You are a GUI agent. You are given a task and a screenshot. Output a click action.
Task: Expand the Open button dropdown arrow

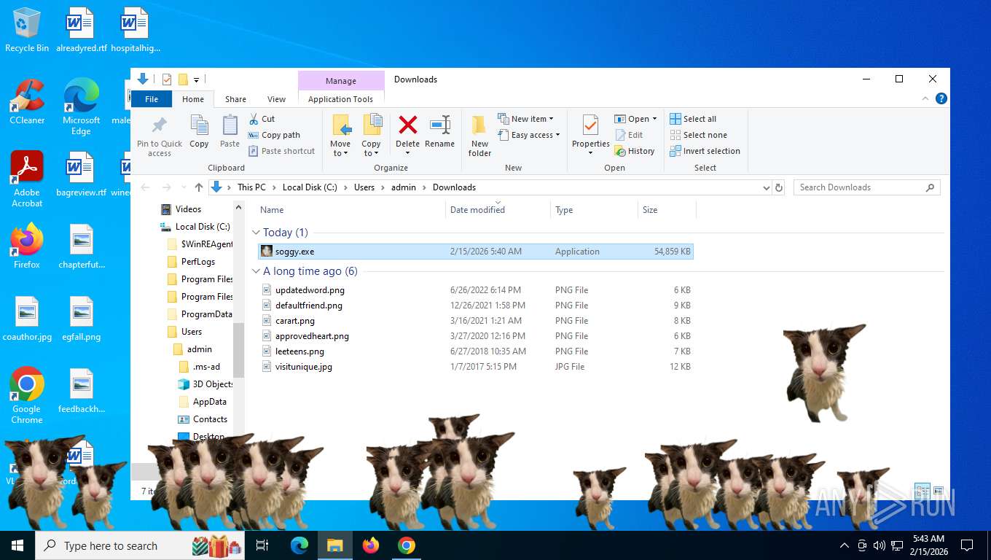(654, 119)
